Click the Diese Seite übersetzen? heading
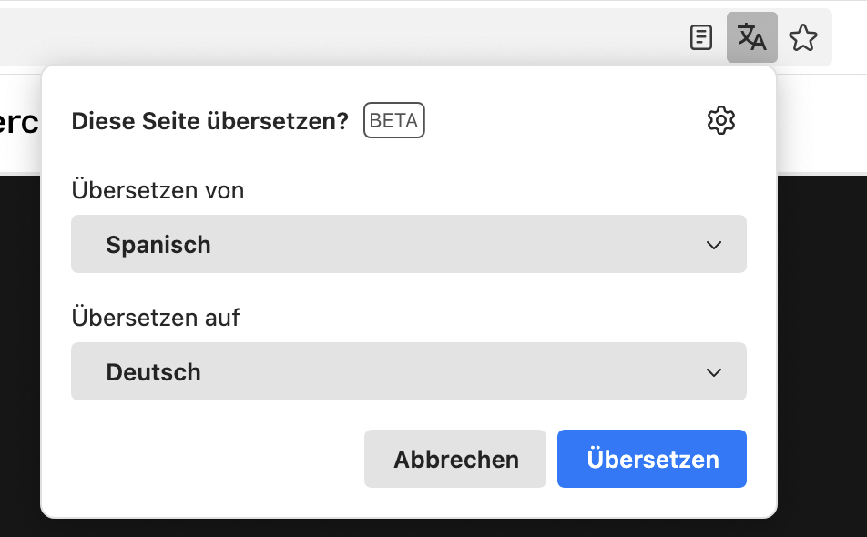 click(209, 121)
